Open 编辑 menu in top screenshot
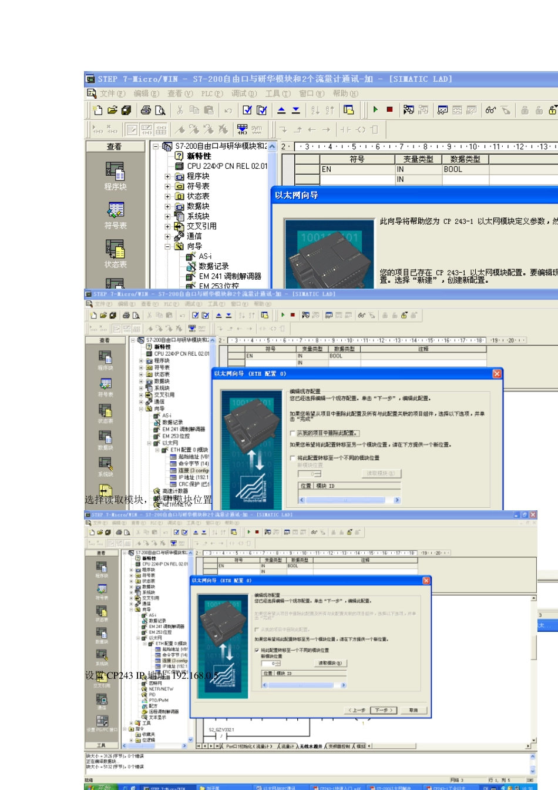 (146, 93)
